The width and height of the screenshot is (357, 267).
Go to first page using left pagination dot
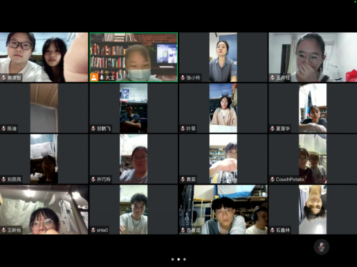pos(173,259)
